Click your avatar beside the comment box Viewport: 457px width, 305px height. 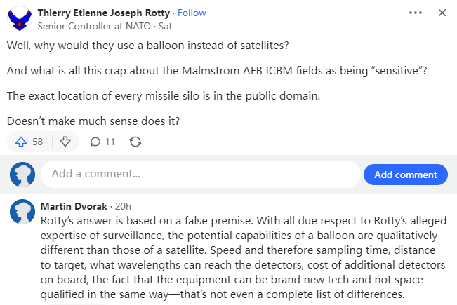click(22, 175)
